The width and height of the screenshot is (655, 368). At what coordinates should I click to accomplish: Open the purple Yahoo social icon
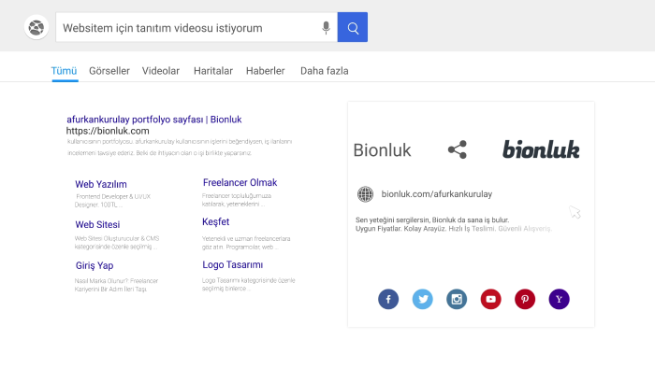point(559,299)
